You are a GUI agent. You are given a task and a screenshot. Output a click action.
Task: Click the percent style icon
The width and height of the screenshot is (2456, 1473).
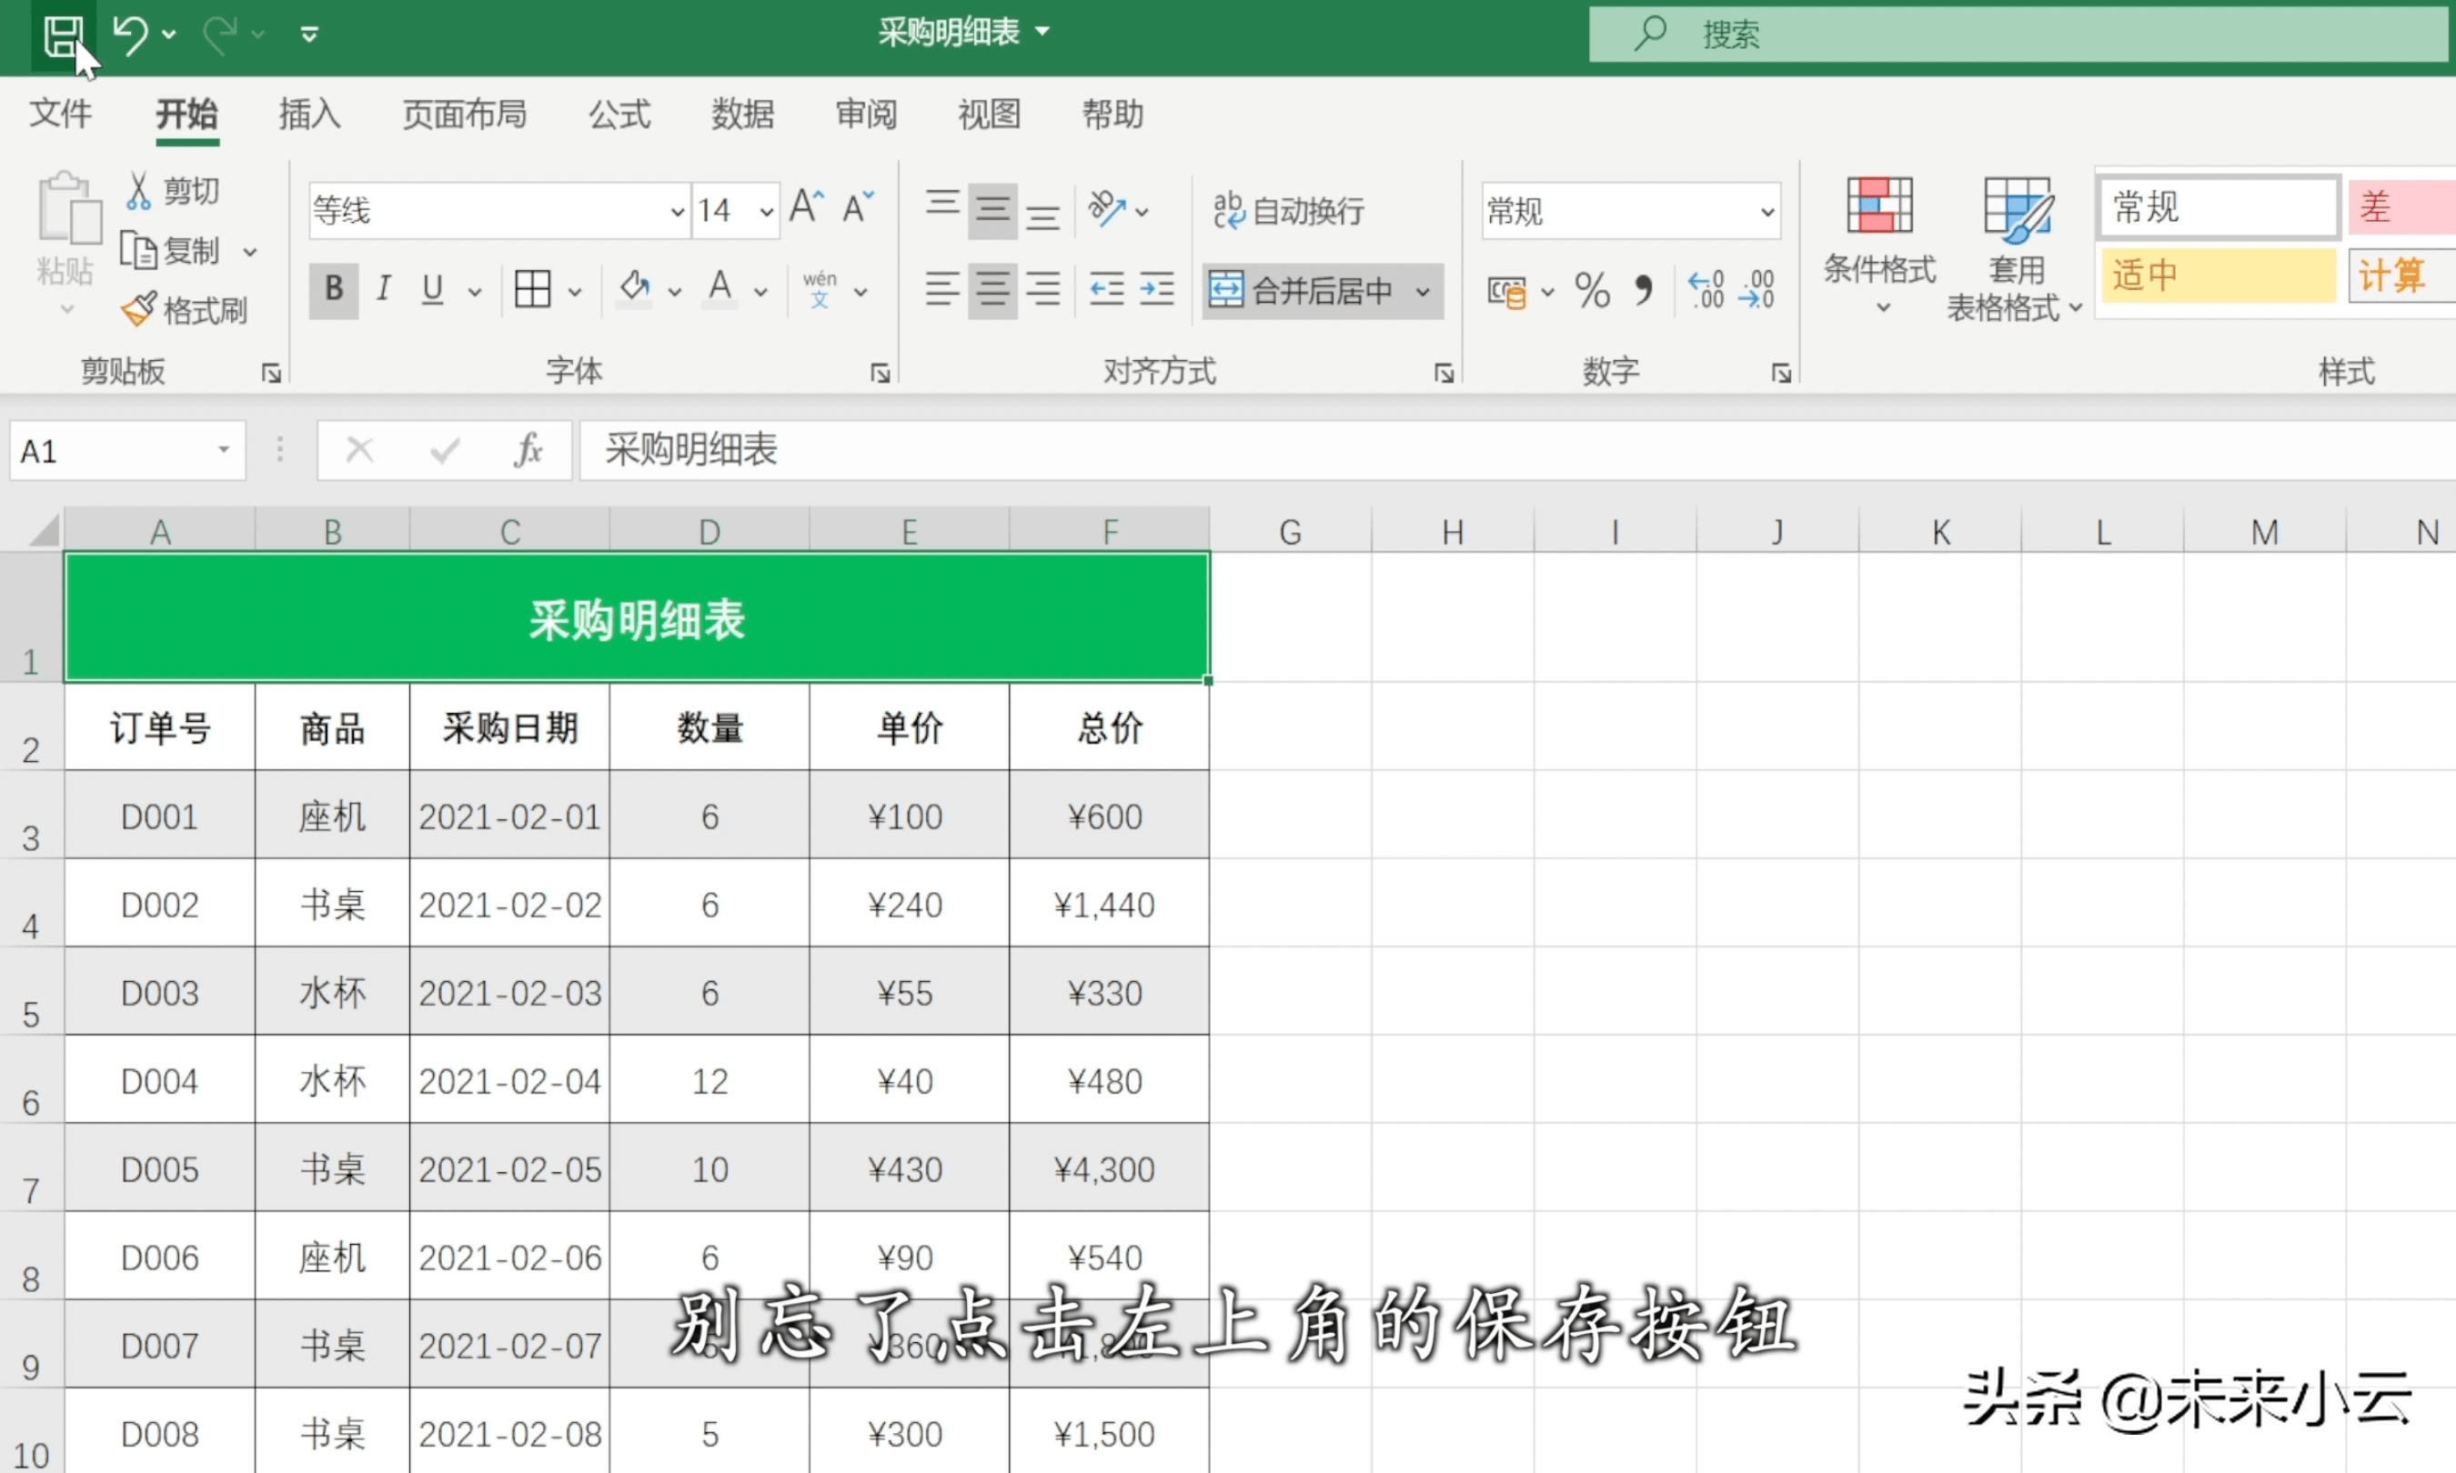coord(1591,291)
